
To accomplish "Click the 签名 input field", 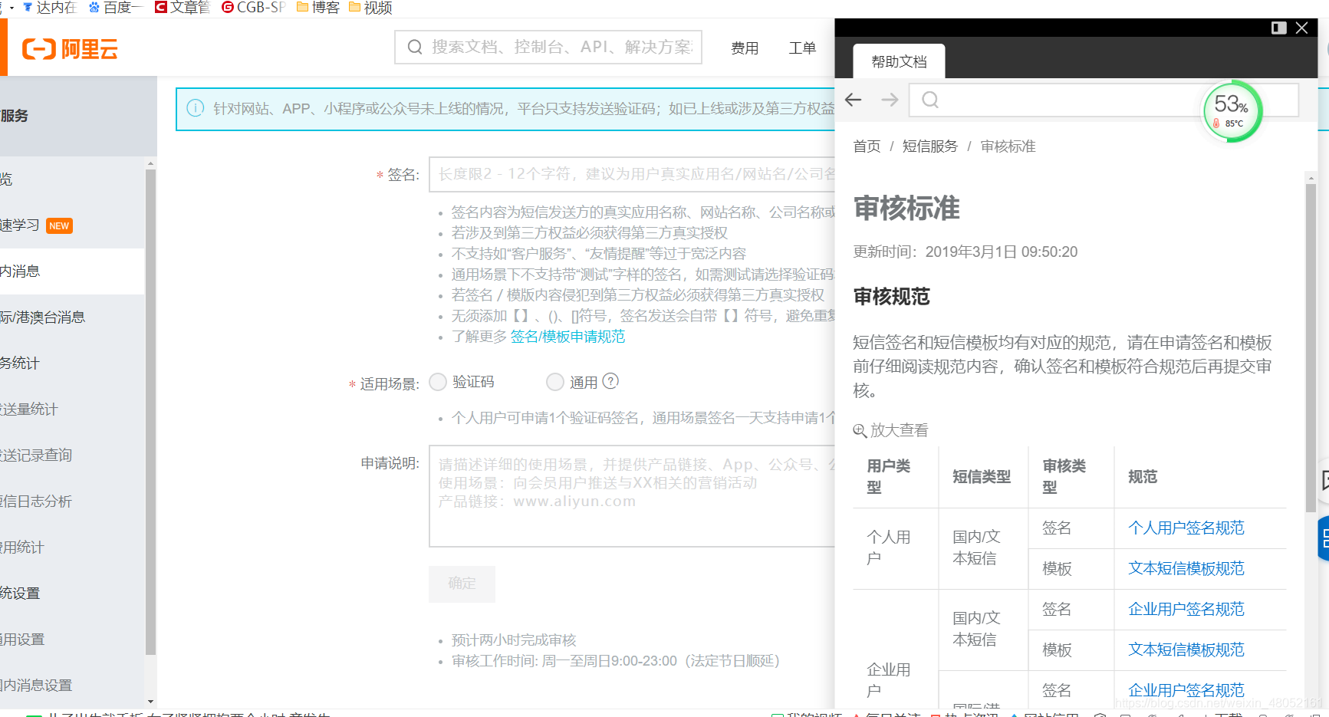I will point(632,175).
